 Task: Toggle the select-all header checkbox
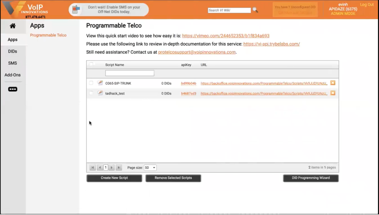pyautogui.click(x=91, y=64)
